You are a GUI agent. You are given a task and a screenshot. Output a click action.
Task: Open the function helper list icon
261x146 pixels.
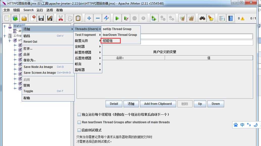[x=222, y=18]
